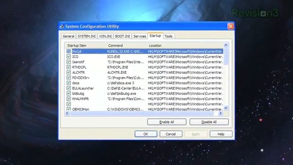Select the ALCMTR.EXE command cell

pyautogui.click(x=117, y=72)
